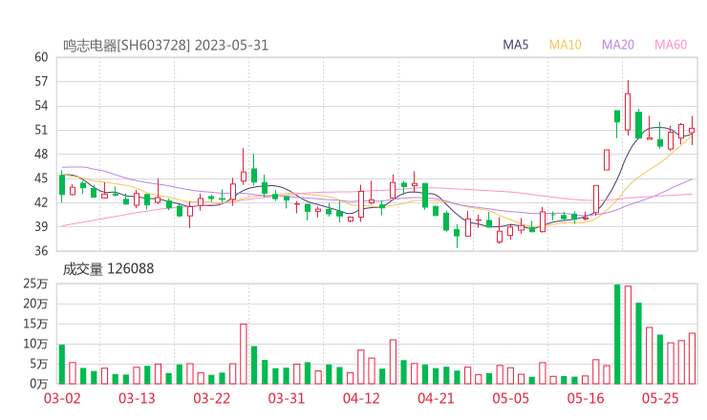Image resolution: width=707 pixels, height=420 pixels.
Task: Click the 48 price axis label
Action: pos(41,154)
